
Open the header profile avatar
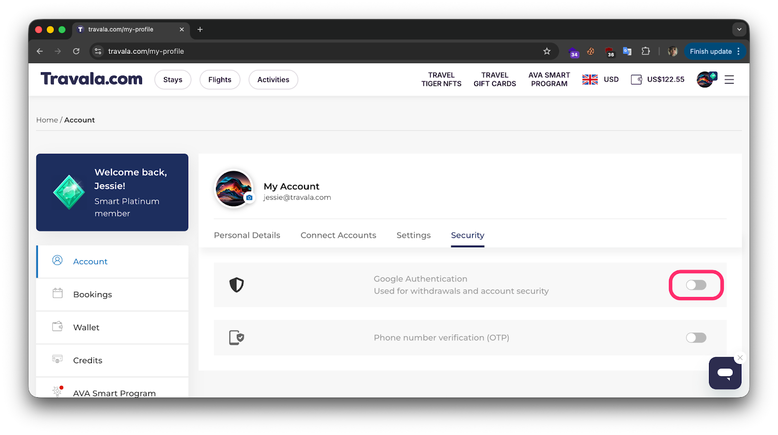click(x=706, y=79)
